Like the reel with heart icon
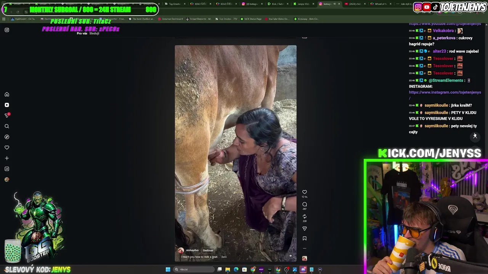This screenshot has height=274, width=488. pyautogui.click(x=305, y=192)
